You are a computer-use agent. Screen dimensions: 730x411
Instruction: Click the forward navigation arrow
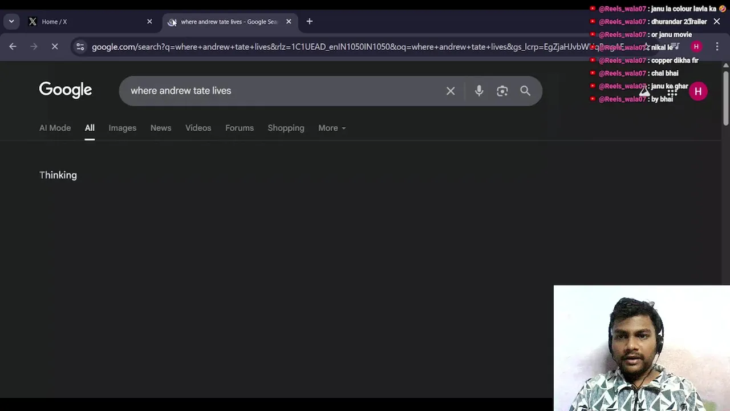pos(34,47)
